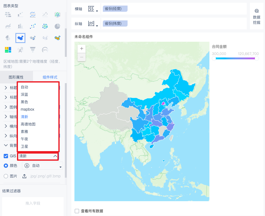265x216 pixels.
Task: Zoom out the map with minus button
Action: [x=82, y=57]
